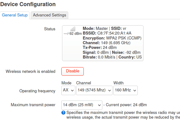Click the transmit power dropdown chevron
Screen dimensions: 180x124
tap(99, 105)
